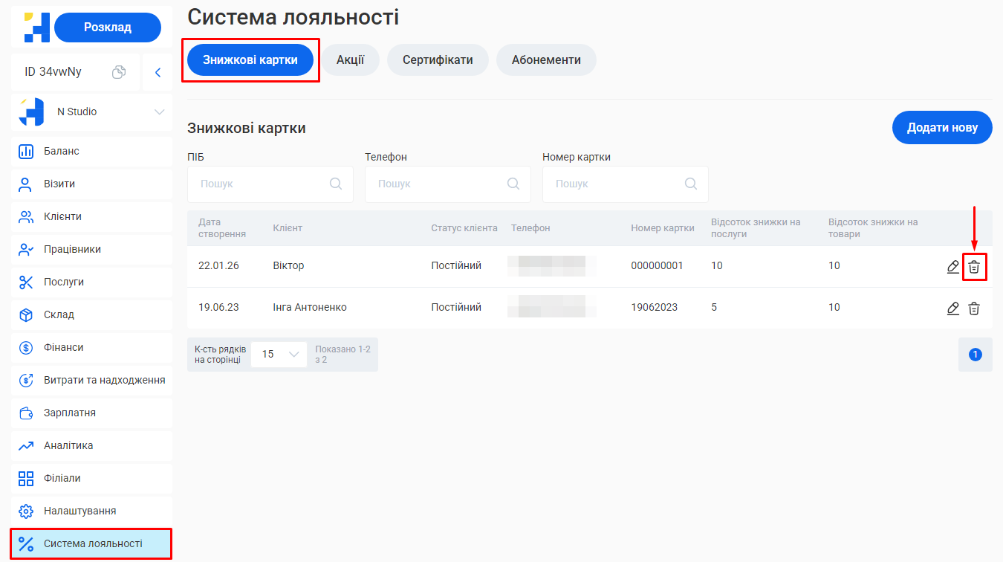Click the Фінанси dollar icon

click(x=26, y=347)
